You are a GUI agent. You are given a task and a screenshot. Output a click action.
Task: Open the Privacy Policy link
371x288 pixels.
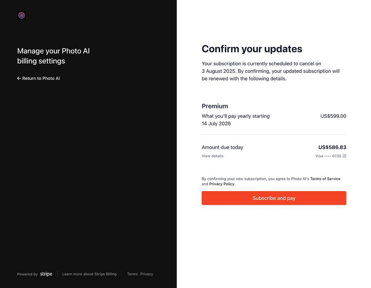tap(222, 184)
